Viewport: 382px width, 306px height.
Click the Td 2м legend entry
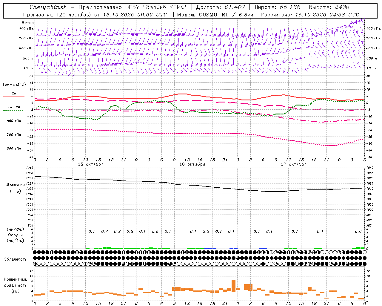14,107
